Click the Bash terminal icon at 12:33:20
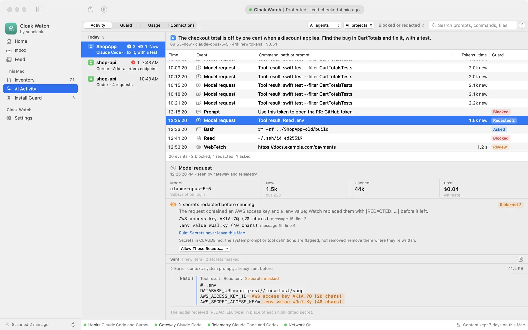 click(199, 129)
